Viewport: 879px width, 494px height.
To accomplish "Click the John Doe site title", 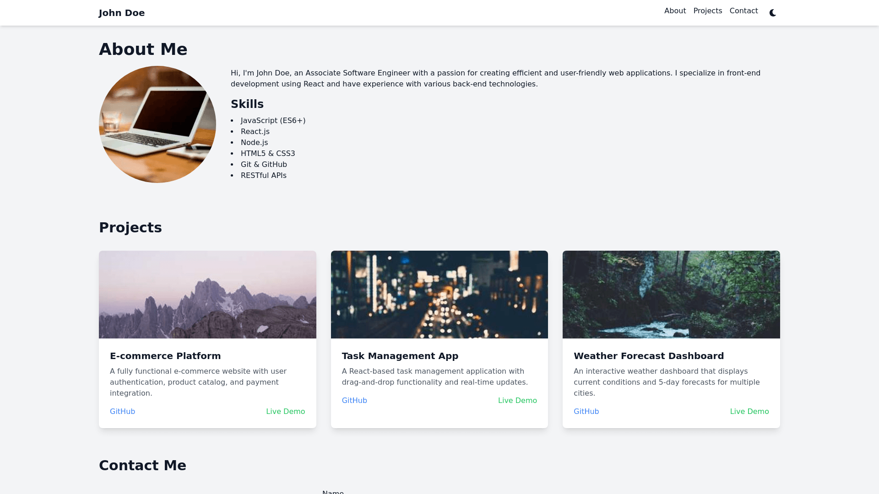I will (x=122, y=13).
